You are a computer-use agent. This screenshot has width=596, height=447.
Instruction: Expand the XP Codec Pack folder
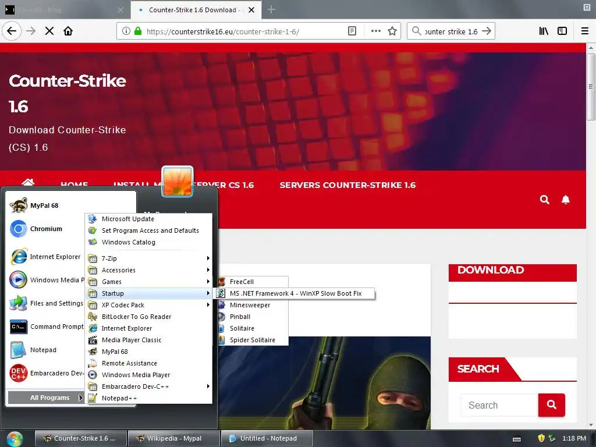pyautogui.click(x=148, y=305)
